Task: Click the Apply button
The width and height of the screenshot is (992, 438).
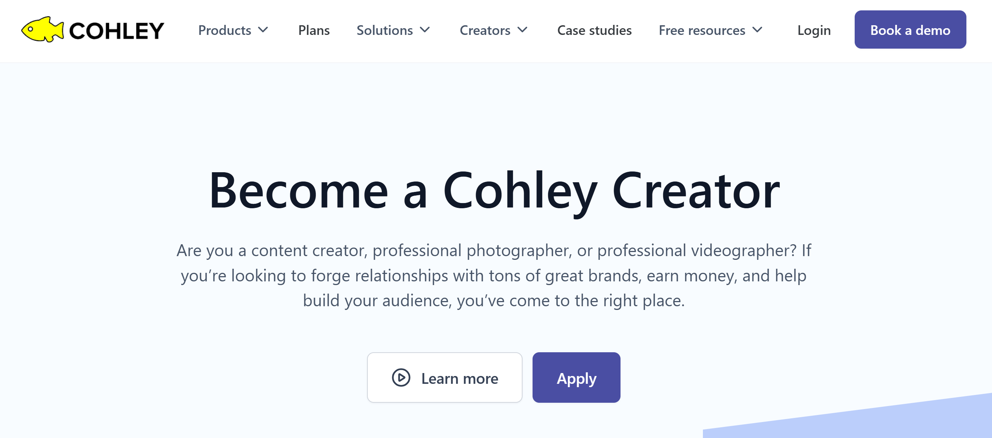Action: coord(576,378)
